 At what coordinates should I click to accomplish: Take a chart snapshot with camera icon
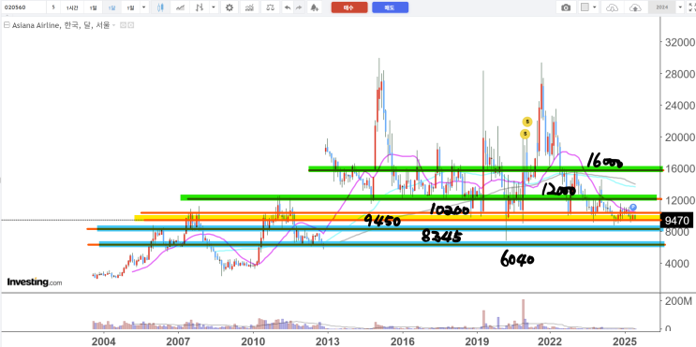coord(566,7)
